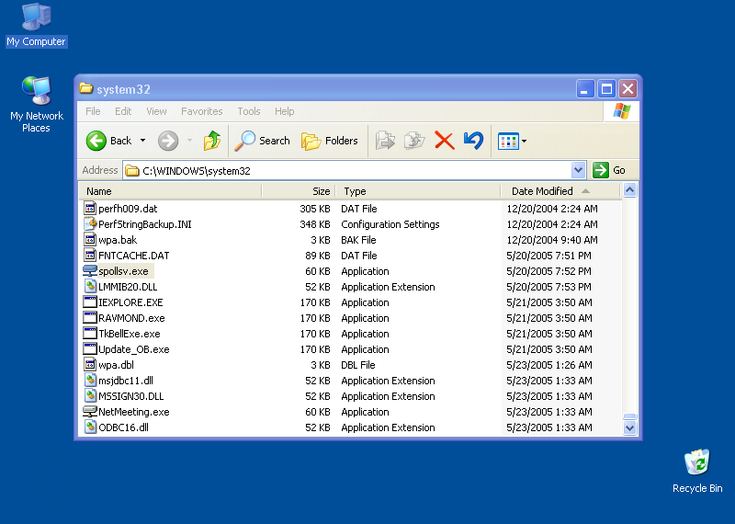Click the Forward arrow toolbar icon
735x524 pixels.
point(168,141)
